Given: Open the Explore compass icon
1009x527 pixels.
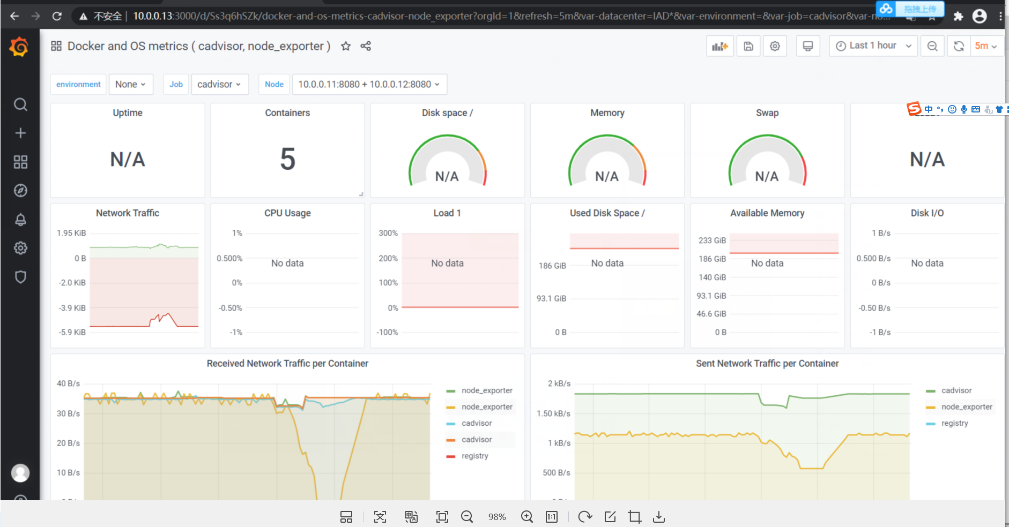Looking at the screenshot, I should (20, 191).
